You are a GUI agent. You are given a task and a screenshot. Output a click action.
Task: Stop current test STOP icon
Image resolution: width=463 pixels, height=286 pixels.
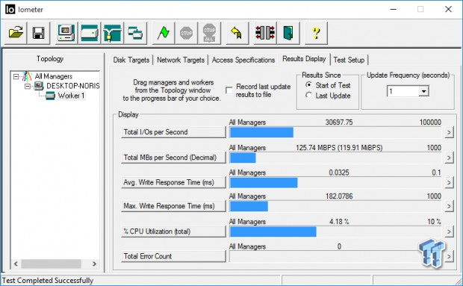pos(186,33)
